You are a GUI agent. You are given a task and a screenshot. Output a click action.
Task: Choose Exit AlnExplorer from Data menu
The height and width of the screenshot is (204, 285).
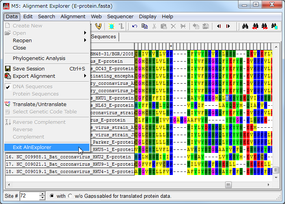(32, 147)
